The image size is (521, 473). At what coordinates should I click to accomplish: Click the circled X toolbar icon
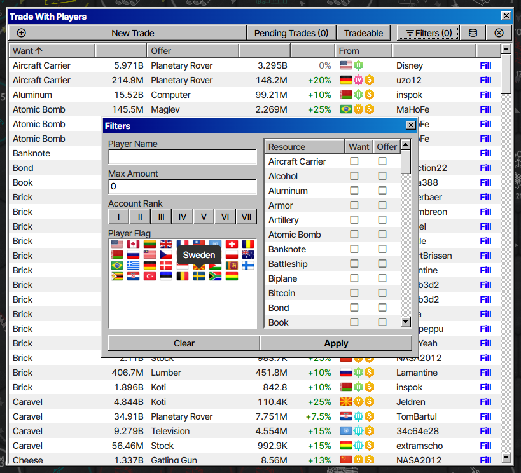click(499, 33)
